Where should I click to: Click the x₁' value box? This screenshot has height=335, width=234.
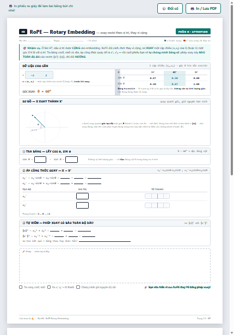click(82, 196)
